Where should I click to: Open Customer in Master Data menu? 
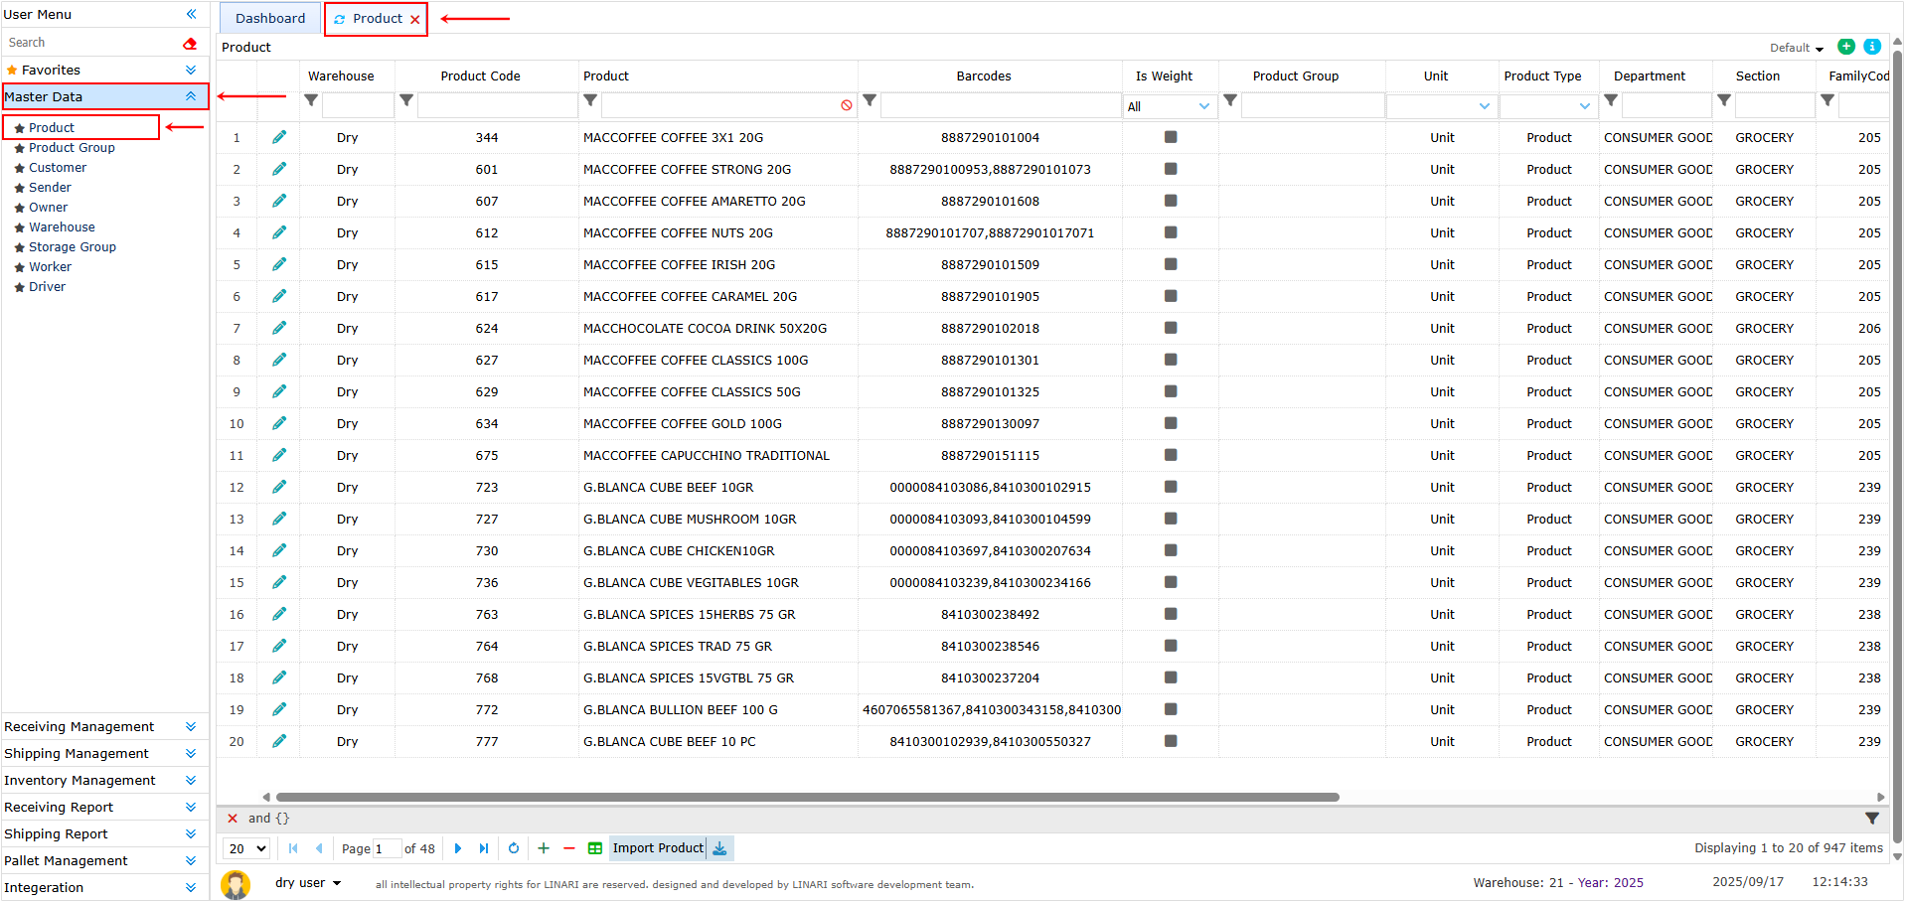click(x=58, y=168)
